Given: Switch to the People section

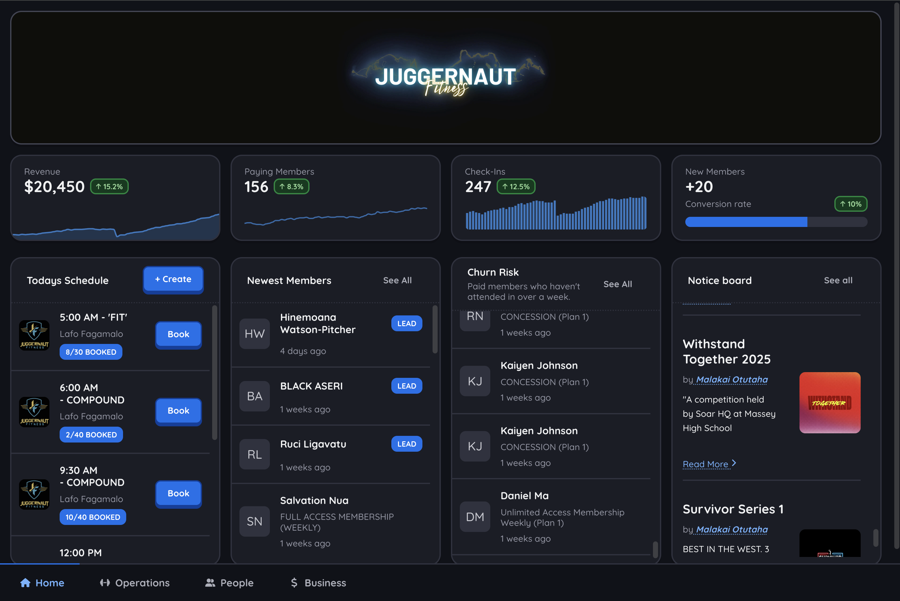Looking at the screenshot, I should point(229,583).
